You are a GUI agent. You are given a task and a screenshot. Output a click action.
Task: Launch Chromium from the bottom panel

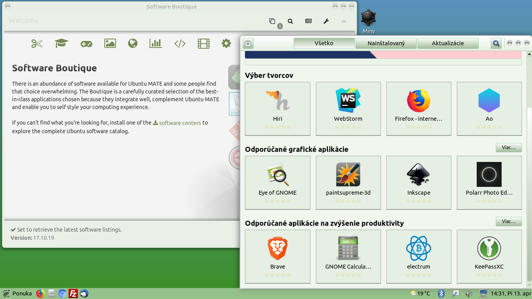pyautogui.click(x=62, y=294)
